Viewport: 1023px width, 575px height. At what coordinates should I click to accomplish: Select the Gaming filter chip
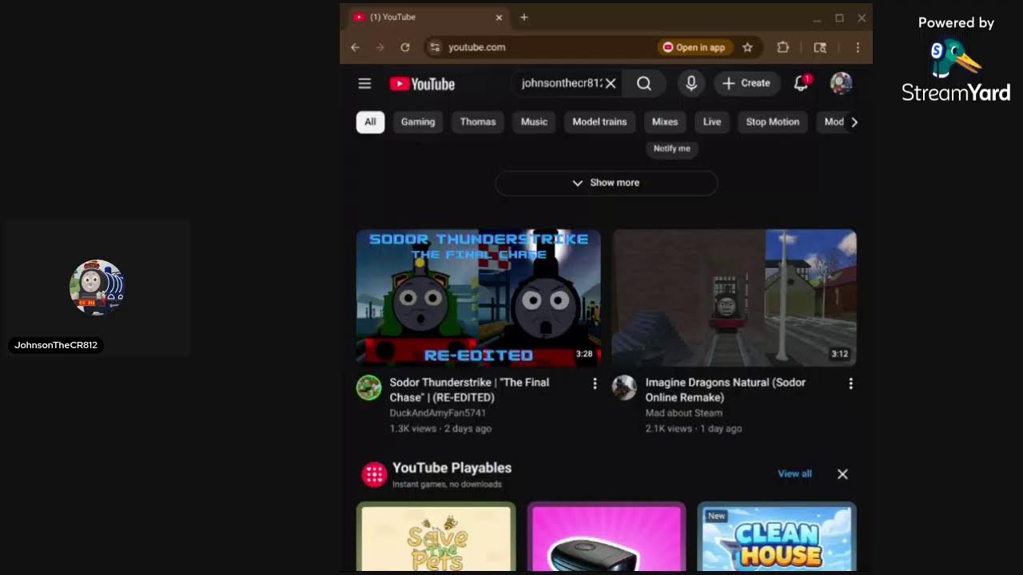click(x=418, y=122)
